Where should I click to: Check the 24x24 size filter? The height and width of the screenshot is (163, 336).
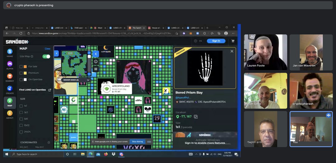21,132
